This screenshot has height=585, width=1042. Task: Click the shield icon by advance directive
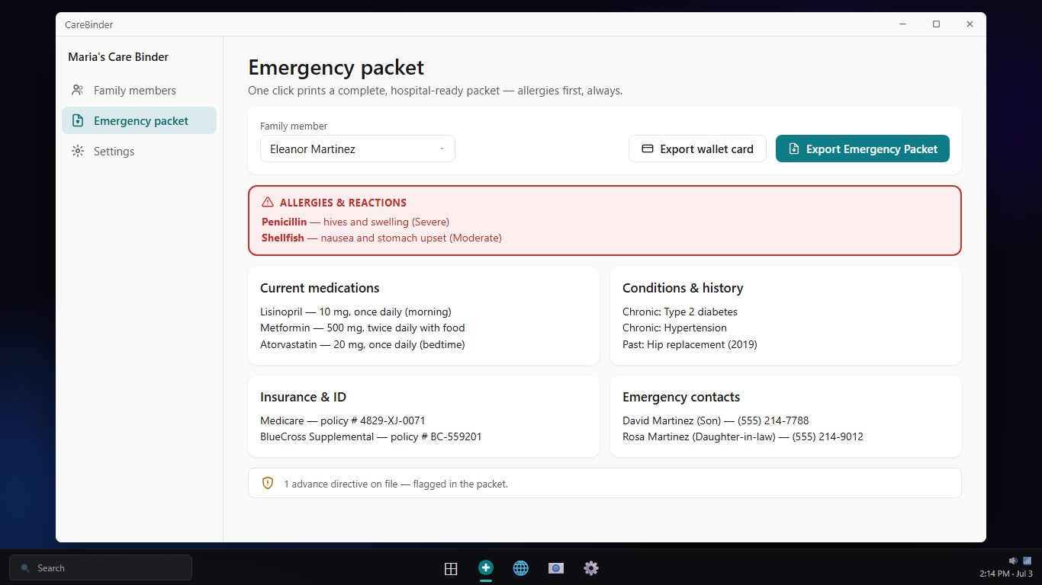click(x=268, y=483)
